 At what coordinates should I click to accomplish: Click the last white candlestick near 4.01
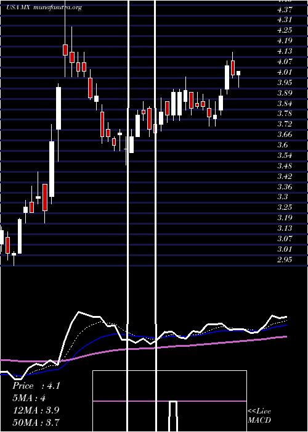238,73
